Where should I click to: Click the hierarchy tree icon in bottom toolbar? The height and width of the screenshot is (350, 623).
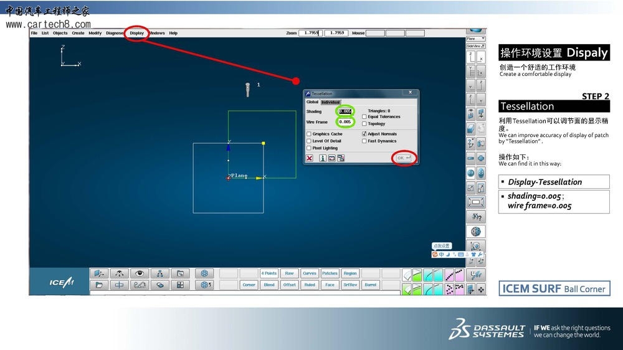click(159, 273)
